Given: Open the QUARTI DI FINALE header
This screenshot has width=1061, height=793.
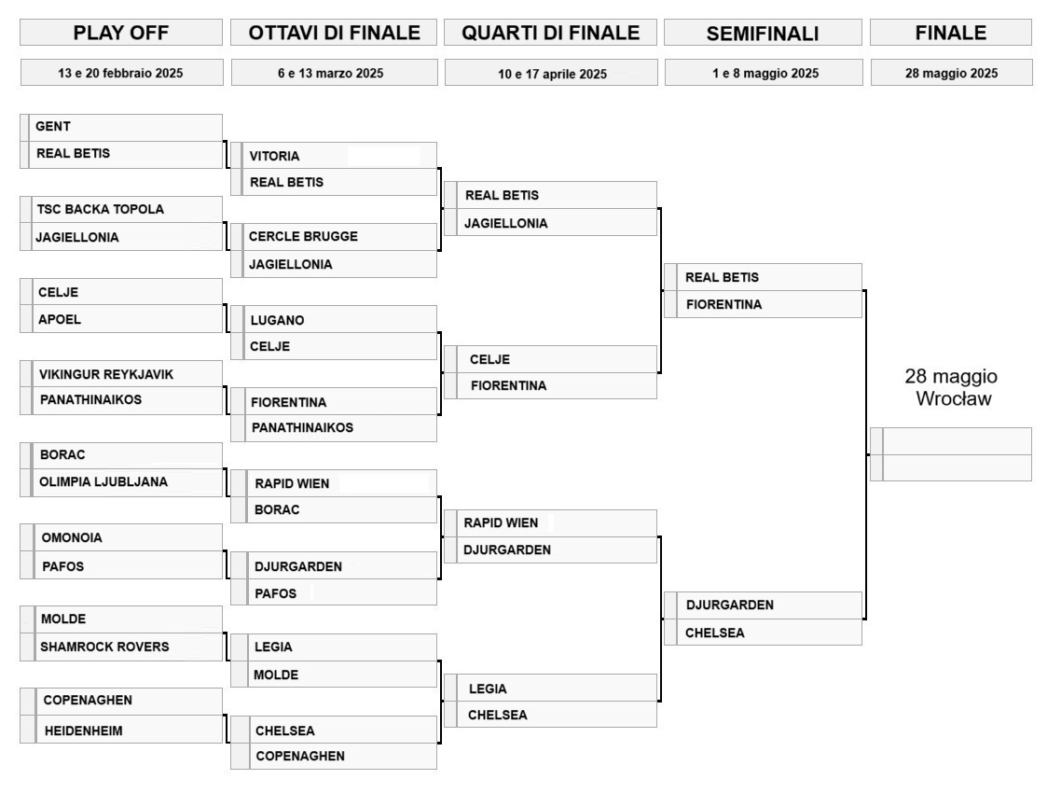Looking at the screenshot, I should [551, 33].
